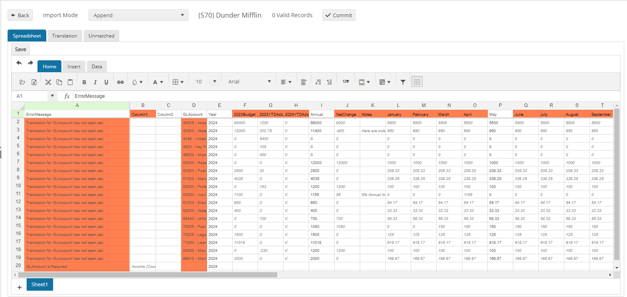627x297 pixels.
Task: Click the 'GLAccount is Required.' cell
Action: pyautogui.click(x=77, y=266)
